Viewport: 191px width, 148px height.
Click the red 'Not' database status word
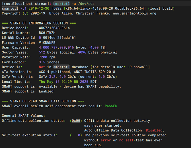pyautogui.click(x=42, y=67)
